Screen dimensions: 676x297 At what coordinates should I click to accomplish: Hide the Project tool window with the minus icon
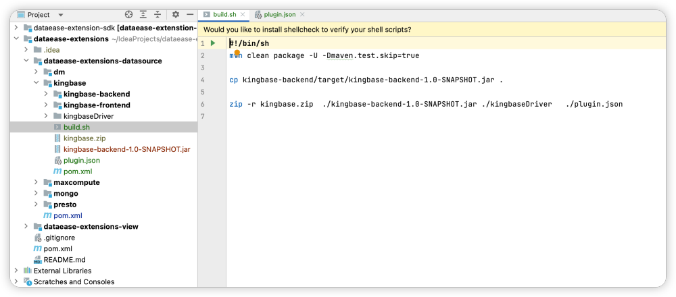point(189,15)
